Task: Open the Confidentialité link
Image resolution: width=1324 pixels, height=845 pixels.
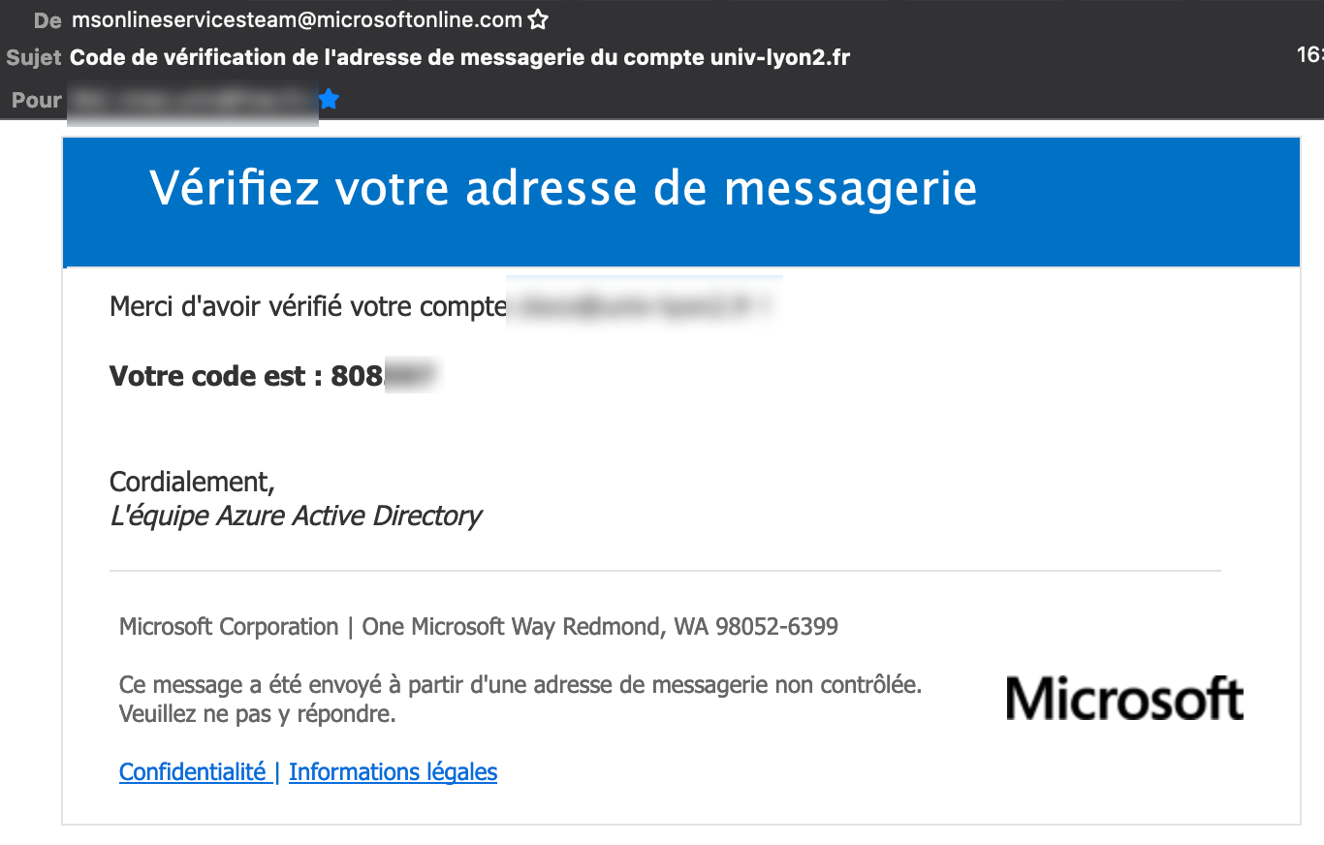Action: point(193,772)
